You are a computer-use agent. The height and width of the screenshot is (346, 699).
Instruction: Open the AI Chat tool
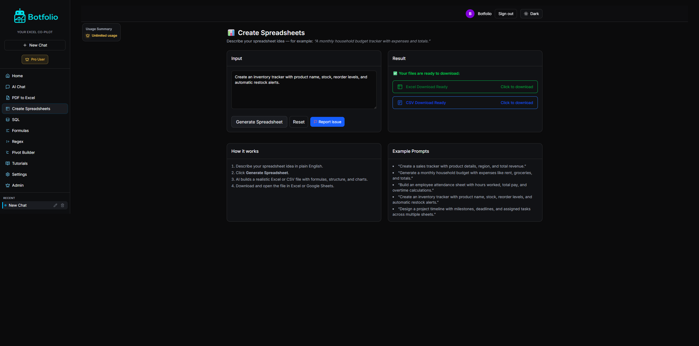click(x=19, y=87)
